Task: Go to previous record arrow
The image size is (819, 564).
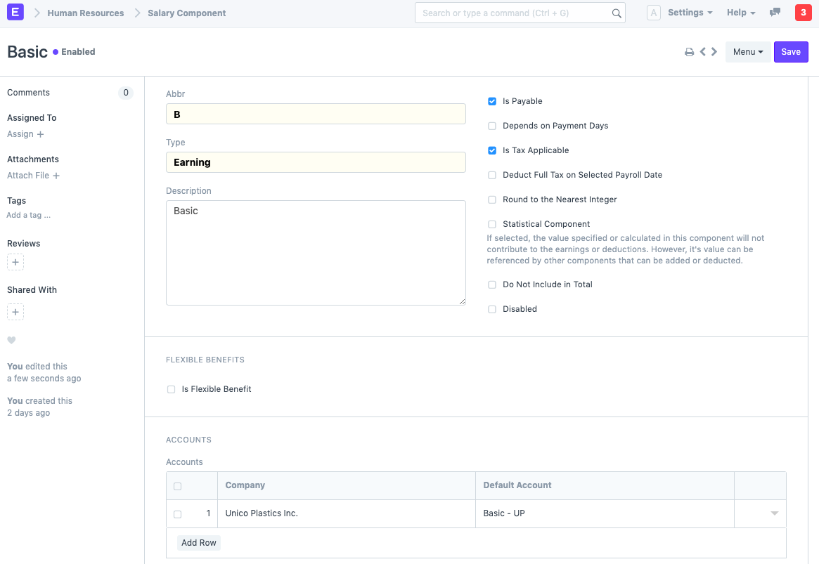Action: (x=702, y=52)
